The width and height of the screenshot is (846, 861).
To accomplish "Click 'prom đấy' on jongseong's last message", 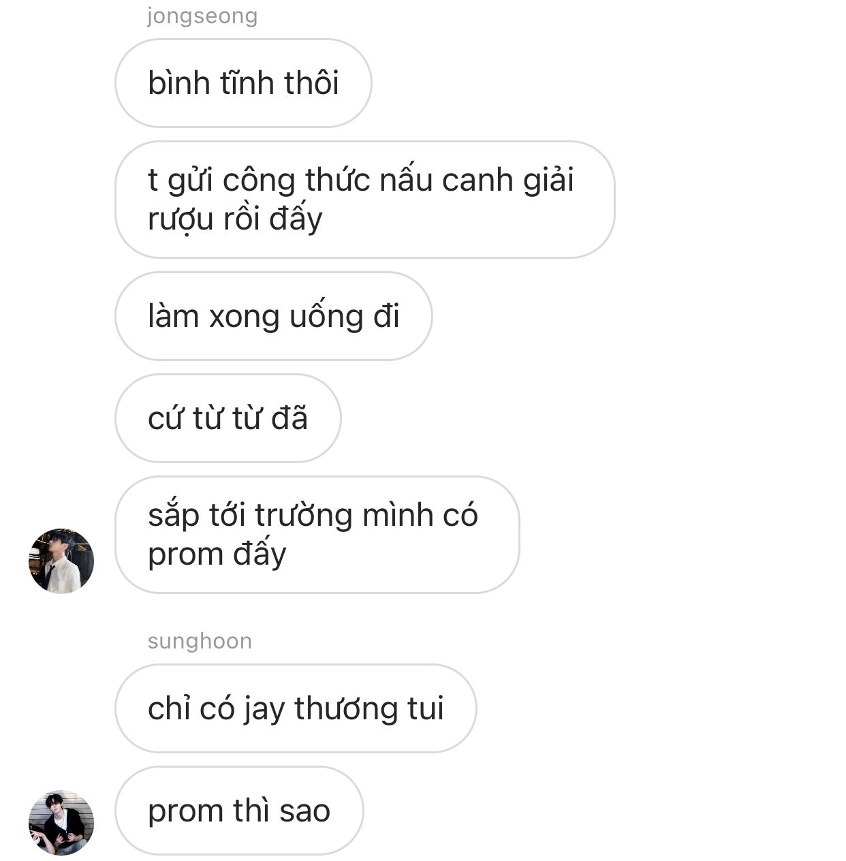I will pos(217,554).
